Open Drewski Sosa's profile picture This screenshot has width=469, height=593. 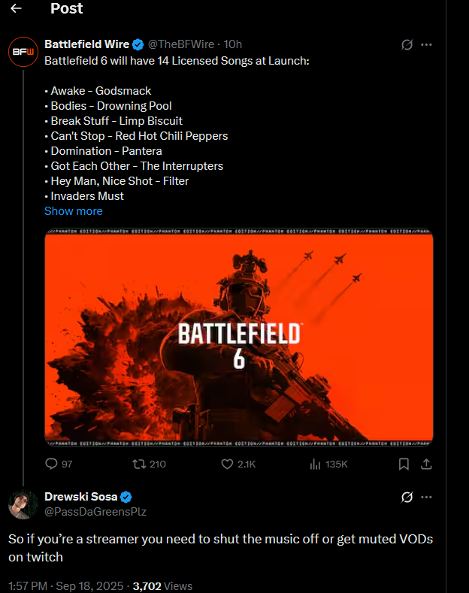coord(23,504)
